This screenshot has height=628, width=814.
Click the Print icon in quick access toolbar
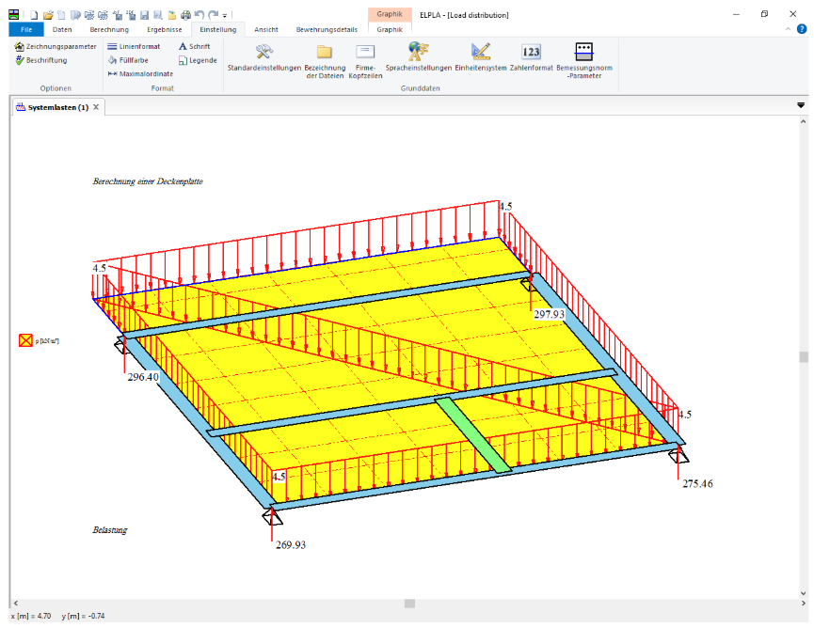point(185,15)
